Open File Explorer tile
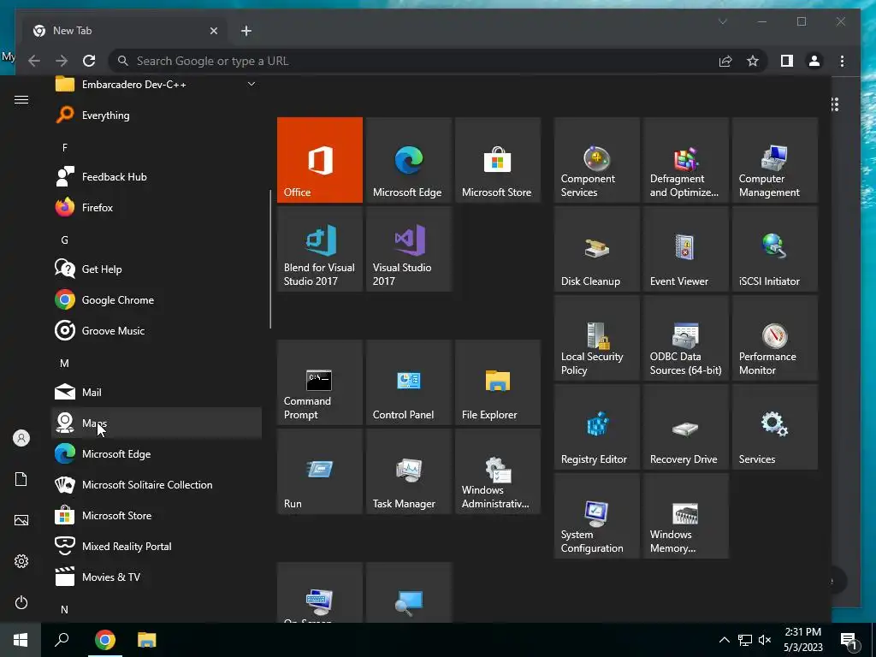The image size is (876, 657). coord(498,382)
